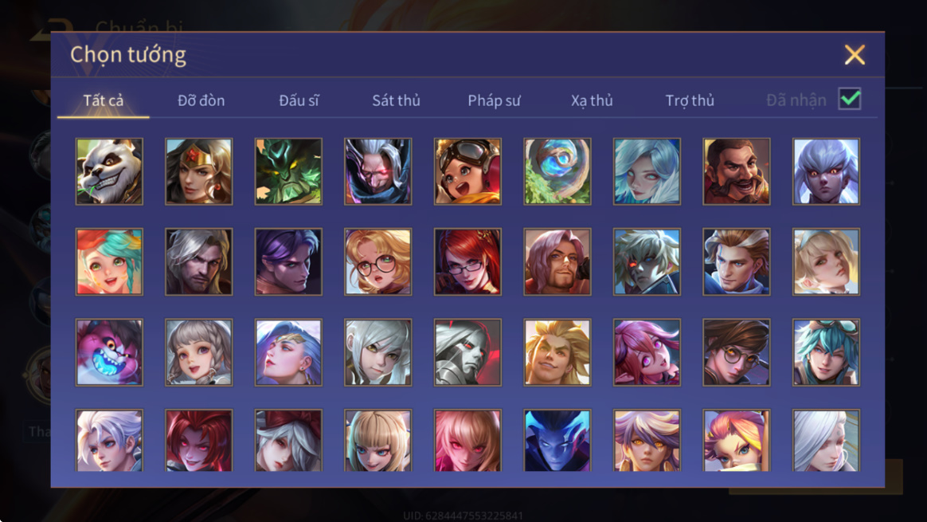Choose the green horned demon hero
927x522 pixels.
point(288,171)
